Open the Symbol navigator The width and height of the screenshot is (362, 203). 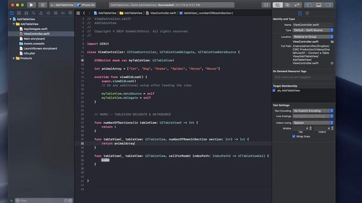pos(27,13)
